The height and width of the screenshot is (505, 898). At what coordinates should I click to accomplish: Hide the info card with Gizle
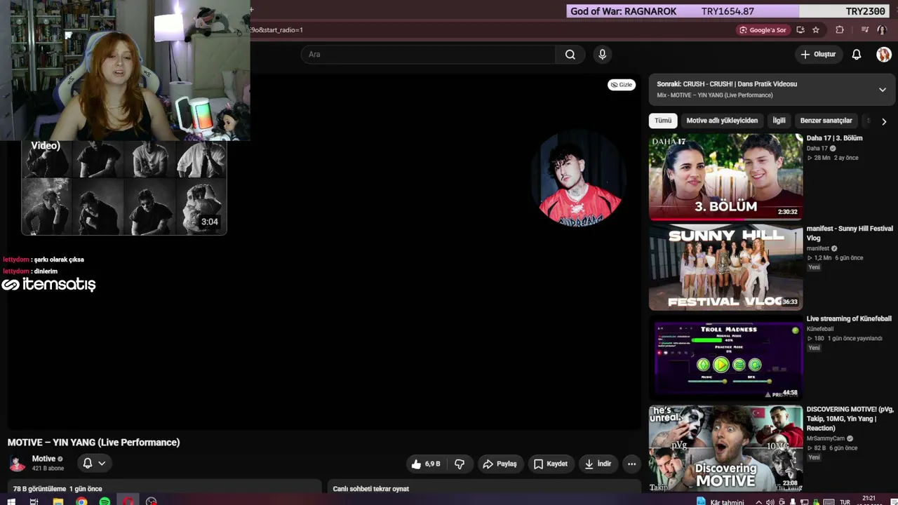pos(622,85)
